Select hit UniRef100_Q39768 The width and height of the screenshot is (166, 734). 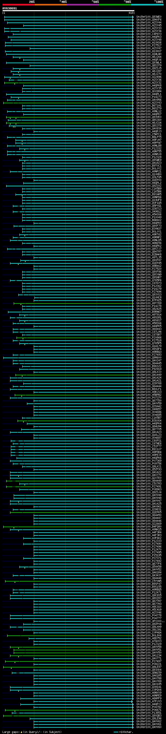click(149, 384)
